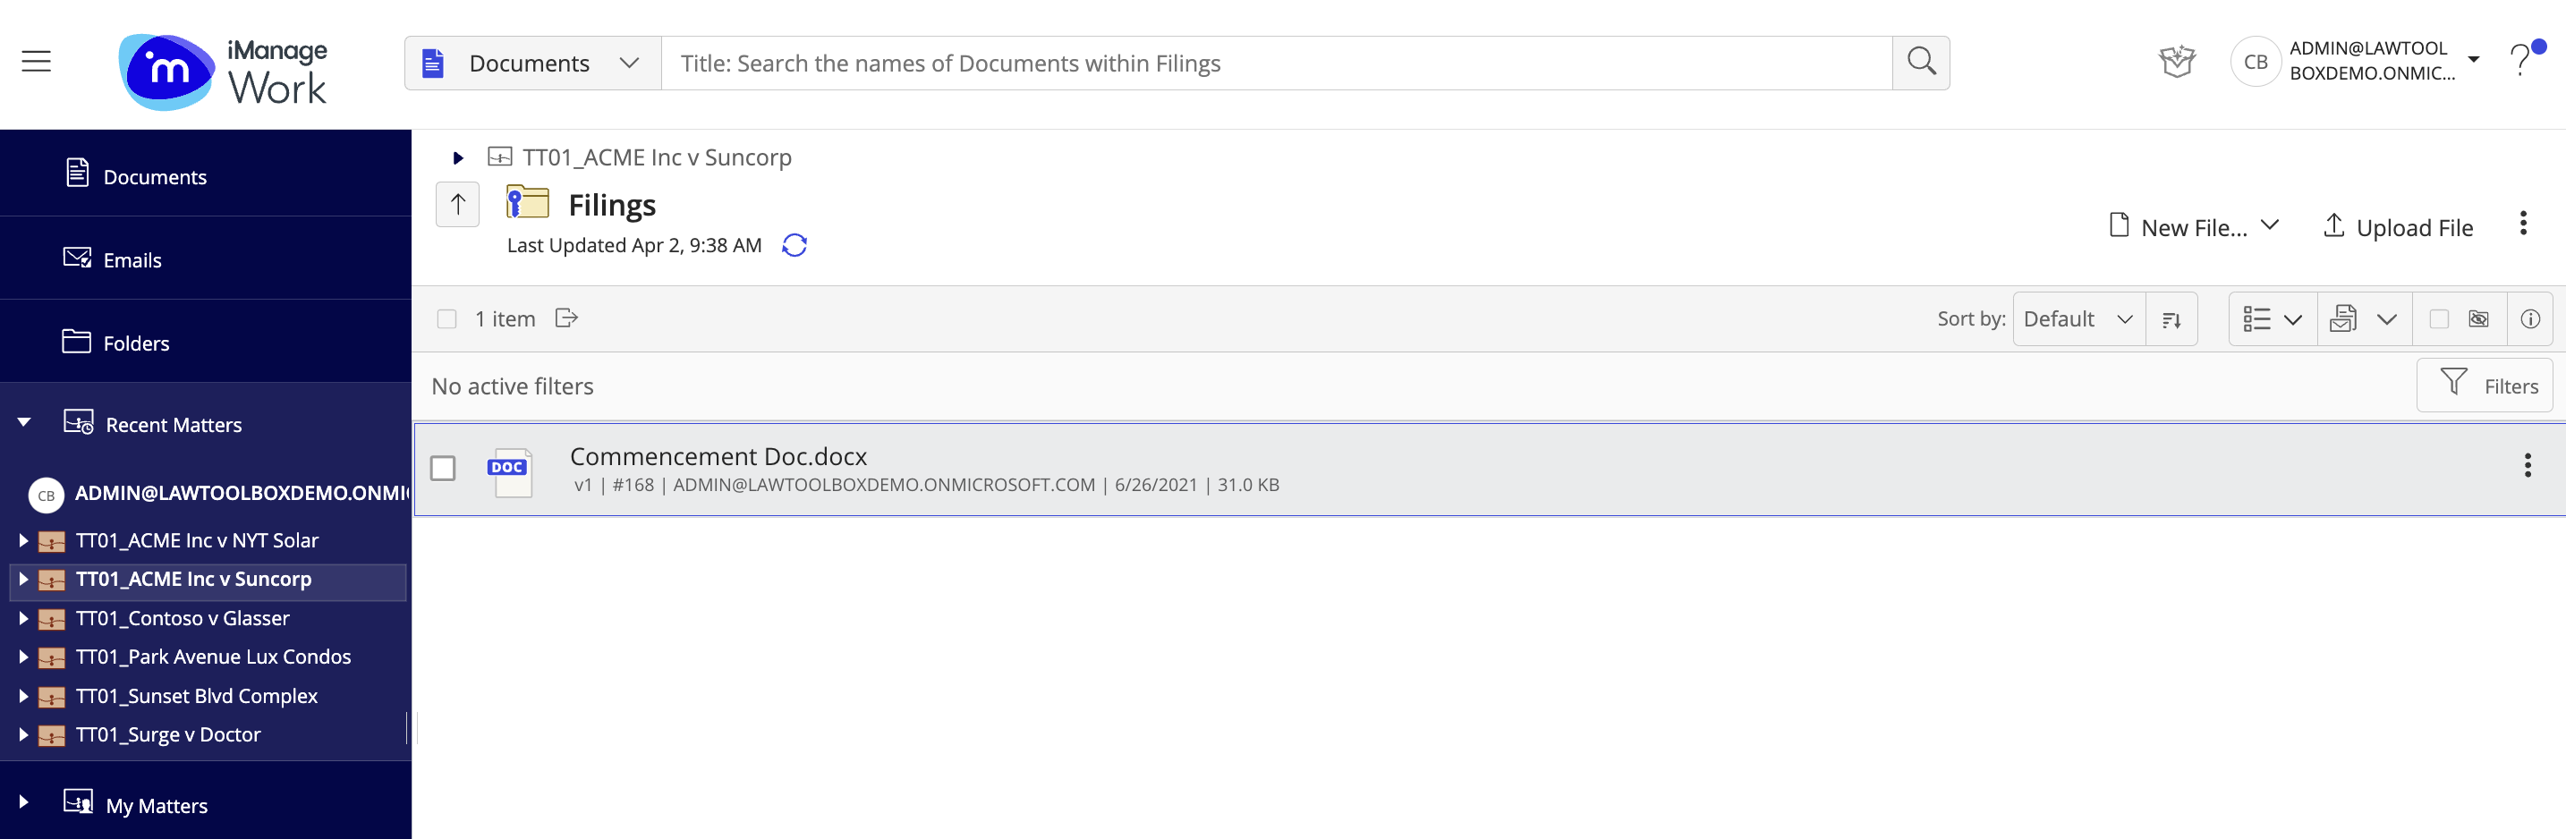Tick the Commencement Doc.docx checkbox
The height and width of the screenshot is (839, 2566).
coord(442,469)
